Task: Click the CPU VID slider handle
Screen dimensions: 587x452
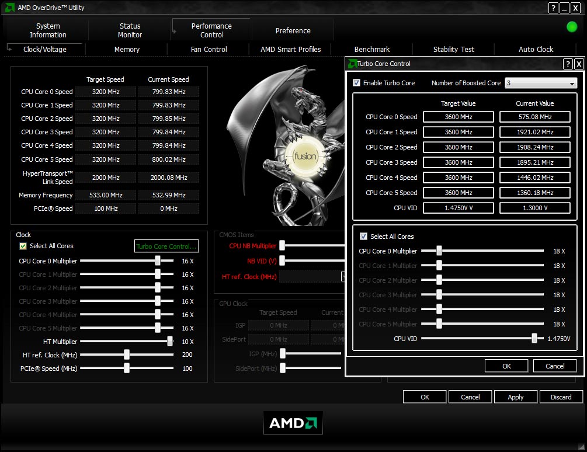Action: click(534, 339)
